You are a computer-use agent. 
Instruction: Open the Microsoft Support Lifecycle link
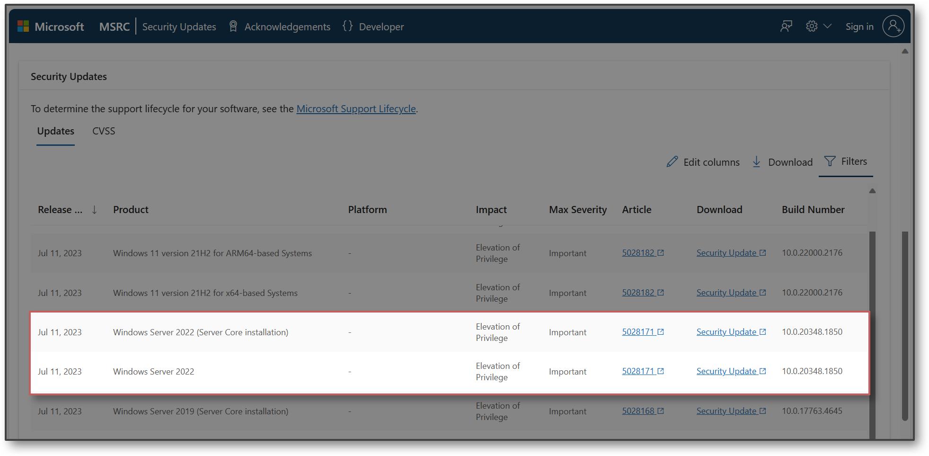[356, 108]
